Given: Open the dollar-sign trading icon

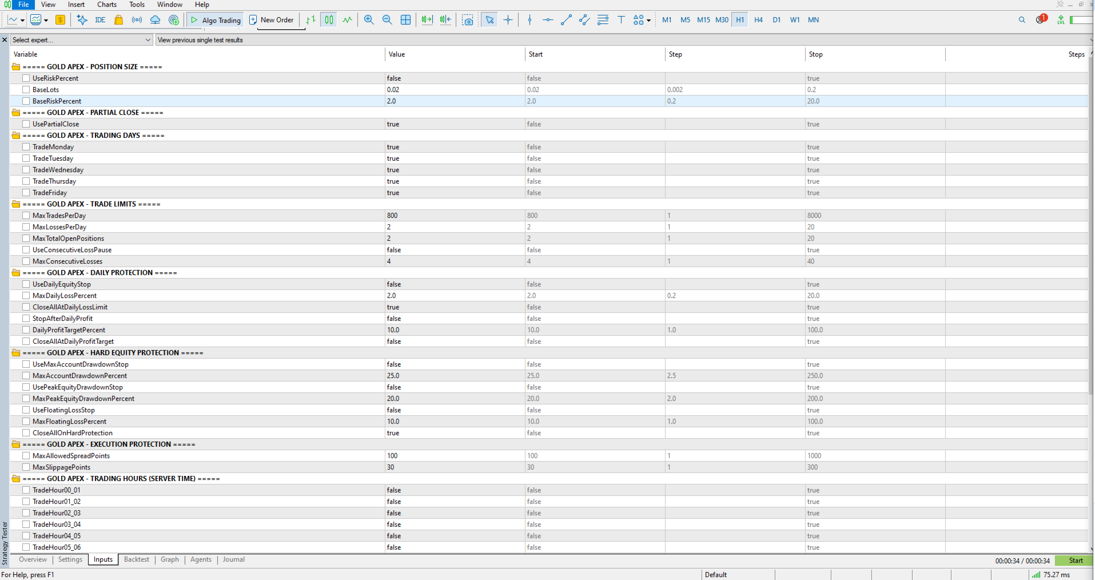Looking at the screenshot, I should (x=60, y=20).
